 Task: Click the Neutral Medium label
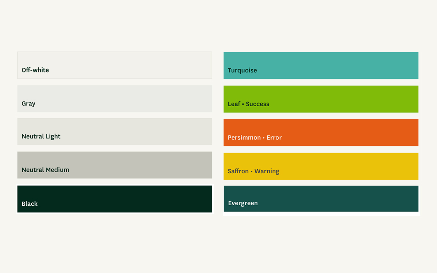pos(45,170)
